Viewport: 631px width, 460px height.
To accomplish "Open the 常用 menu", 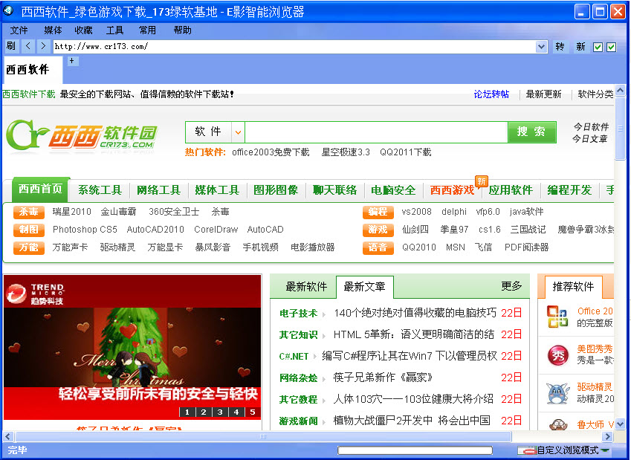I will (x=147, y=30).
